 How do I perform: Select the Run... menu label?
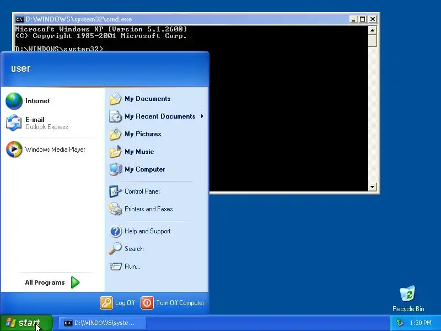coord(132,266)
